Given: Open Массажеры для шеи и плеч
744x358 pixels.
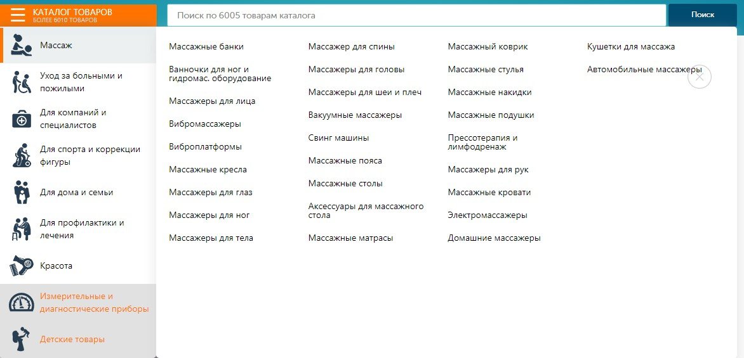Looking at the screenshot, I should click(365, 92).
